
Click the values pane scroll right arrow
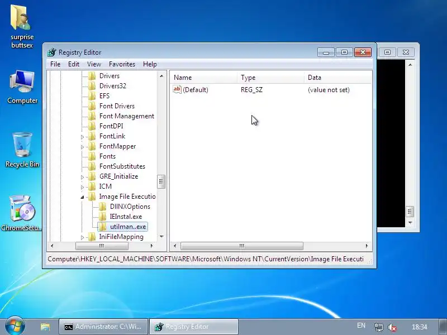(x=367, y=246)
